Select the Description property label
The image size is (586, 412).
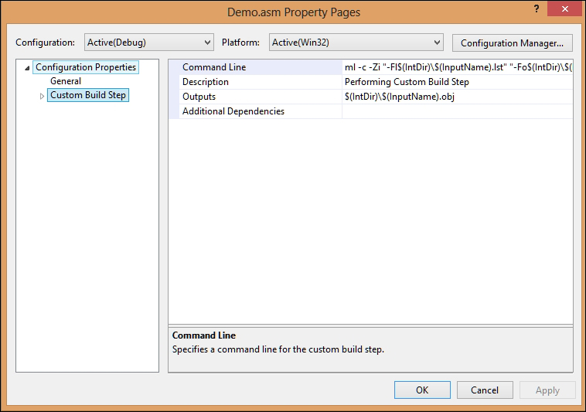click(206, 82)
